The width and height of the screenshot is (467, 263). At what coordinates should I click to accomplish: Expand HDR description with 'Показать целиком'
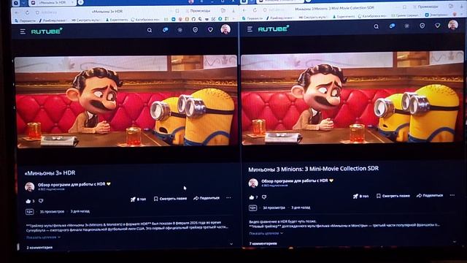tap(44, 237)
